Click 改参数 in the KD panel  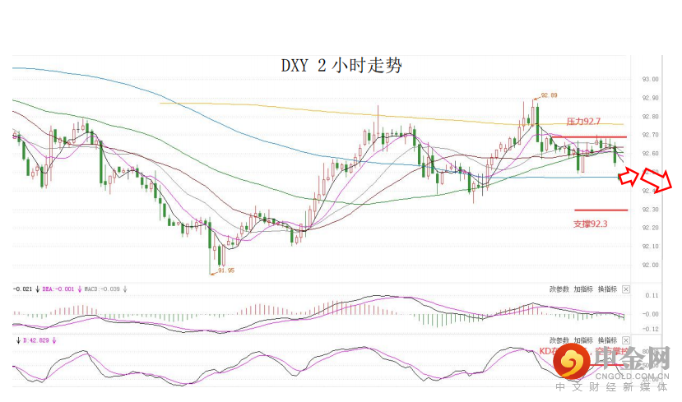coord(559,340)
